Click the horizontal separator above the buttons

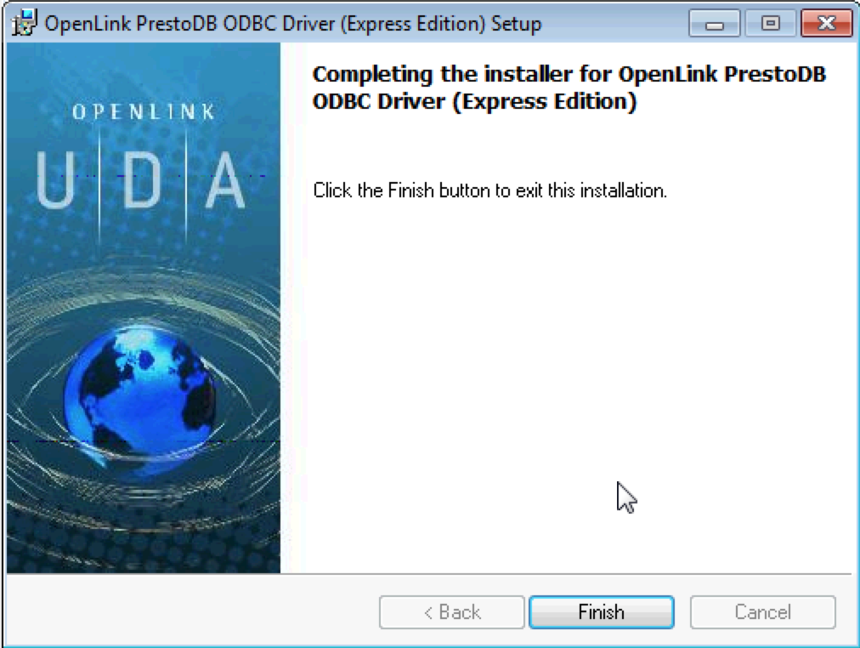(x=429, y=574)
